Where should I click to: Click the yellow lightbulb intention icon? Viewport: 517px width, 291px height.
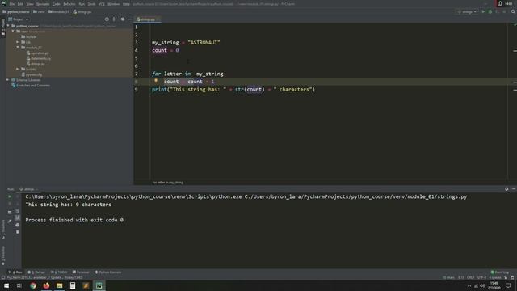click(x=156, y=81)
